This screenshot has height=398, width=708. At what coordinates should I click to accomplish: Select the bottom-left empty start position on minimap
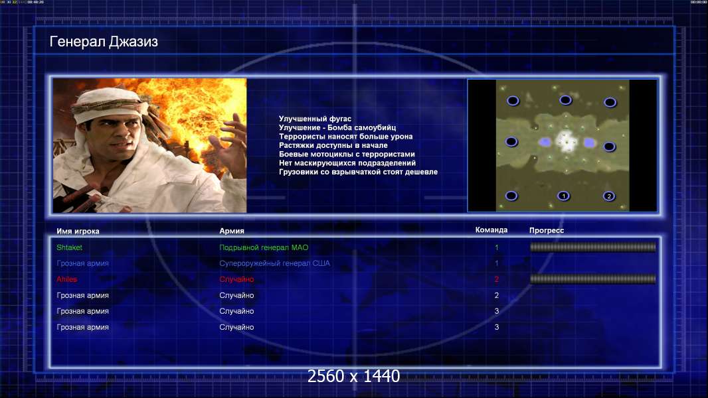511,196
